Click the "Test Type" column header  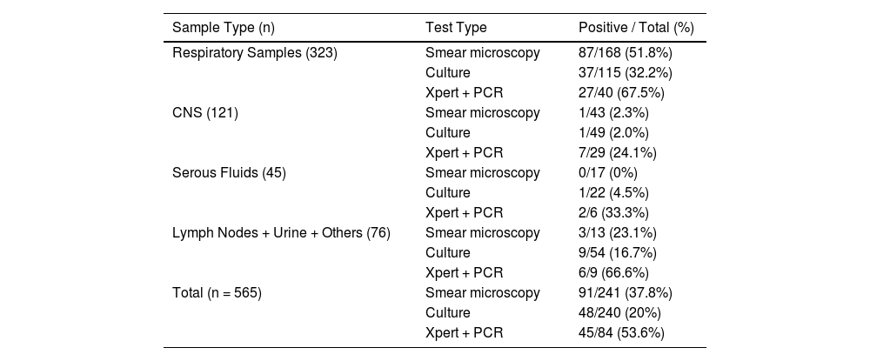pyautogui.click(x=456, y=28)
